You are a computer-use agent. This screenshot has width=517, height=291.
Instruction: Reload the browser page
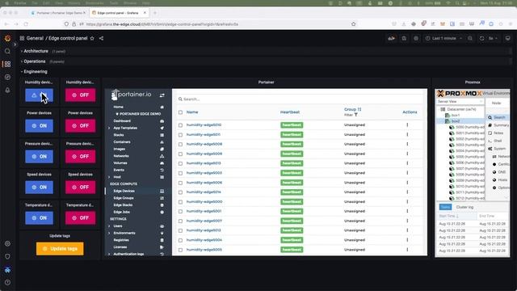point(26,24)
